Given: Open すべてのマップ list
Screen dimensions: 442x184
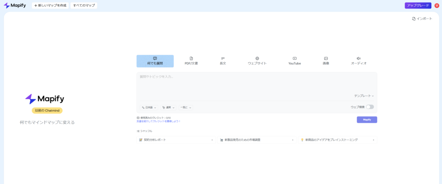Looking at the screenshot, I should (x=84, y=5).
